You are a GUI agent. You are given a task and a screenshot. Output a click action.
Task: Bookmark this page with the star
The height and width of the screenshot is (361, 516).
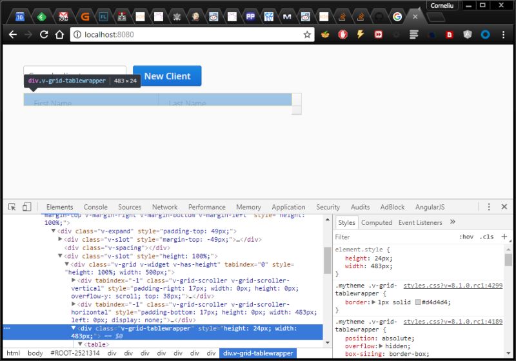[x=307, y=35]
